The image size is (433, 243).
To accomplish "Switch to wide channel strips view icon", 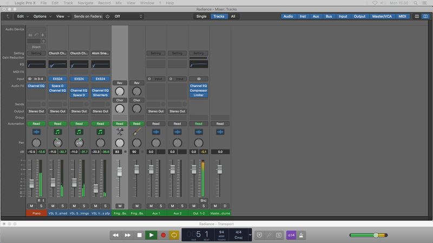I will [425, 16].
